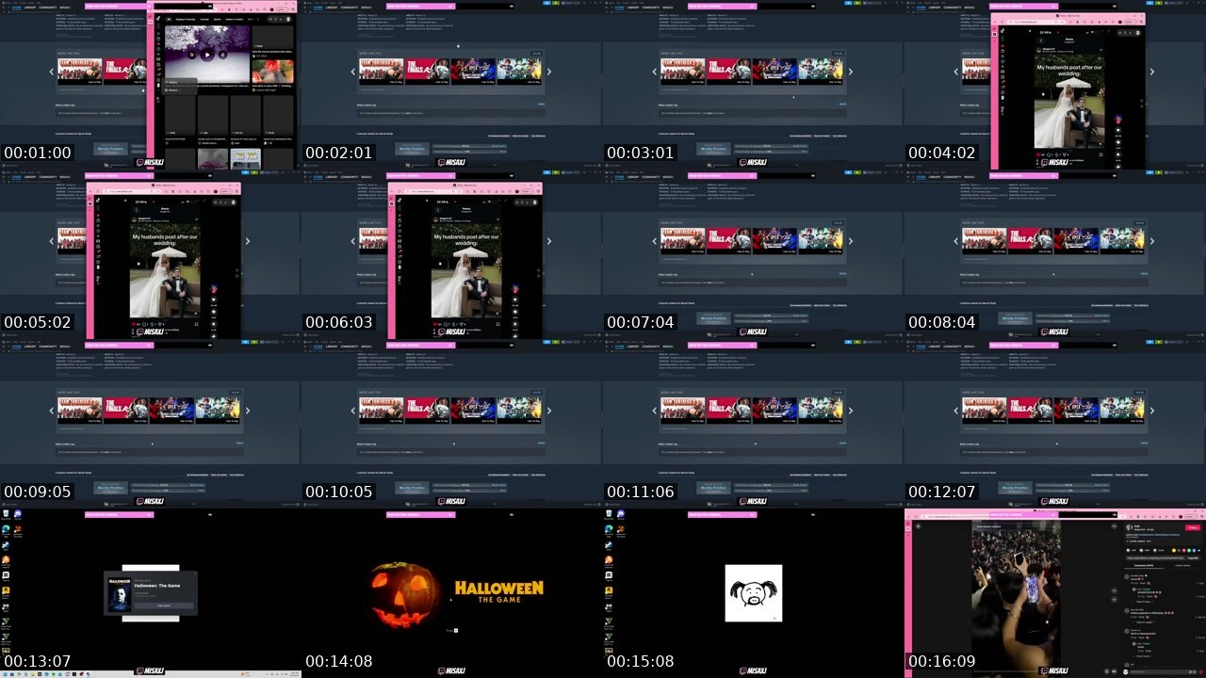Open COMMUNITY tab in 00:02:01 frame

click(x=348, y=8)
